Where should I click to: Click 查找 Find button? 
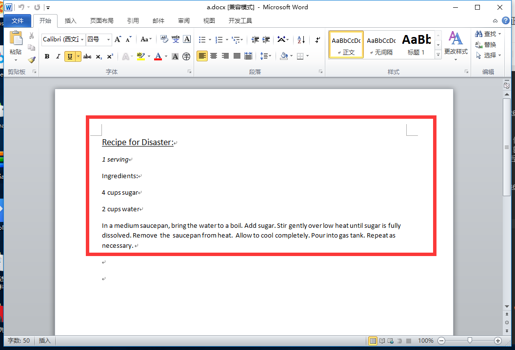pyautogui.click(x=488, y=34)
